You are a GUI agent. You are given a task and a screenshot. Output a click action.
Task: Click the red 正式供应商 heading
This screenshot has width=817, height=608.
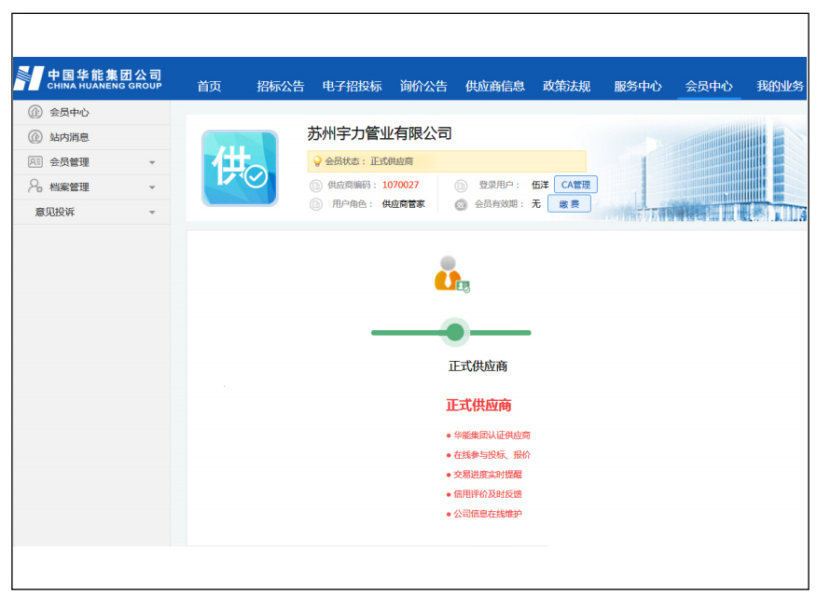(478, 406)
